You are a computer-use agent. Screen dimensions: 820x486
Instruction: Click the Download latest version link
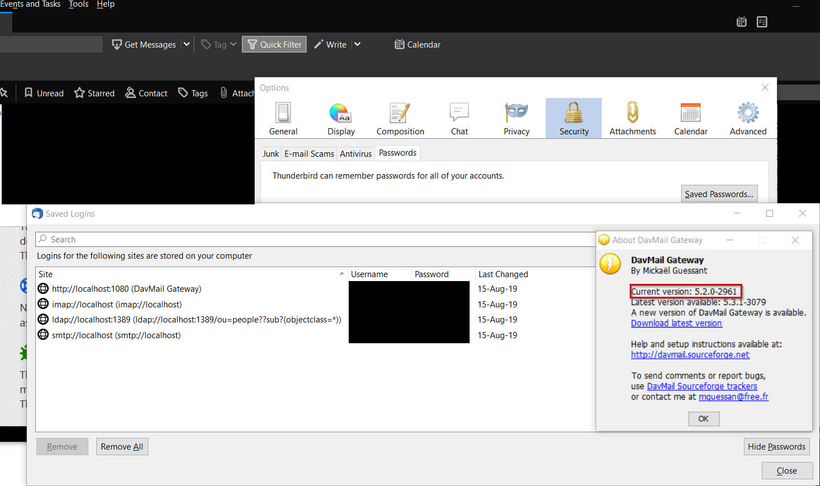676,323
